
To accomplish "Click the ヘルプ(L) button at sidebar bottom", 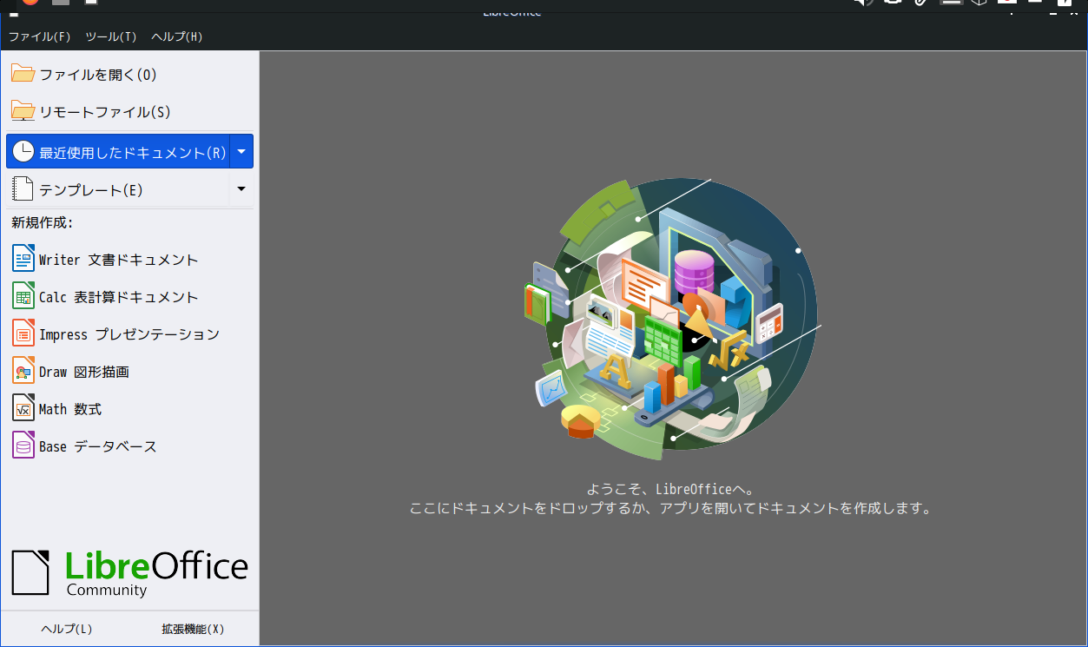I will [67, 629].
